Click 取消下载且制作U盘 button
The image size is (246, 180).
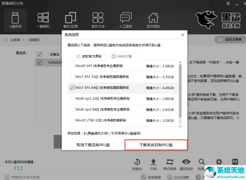pyautogui.click(x=93, y=145)
